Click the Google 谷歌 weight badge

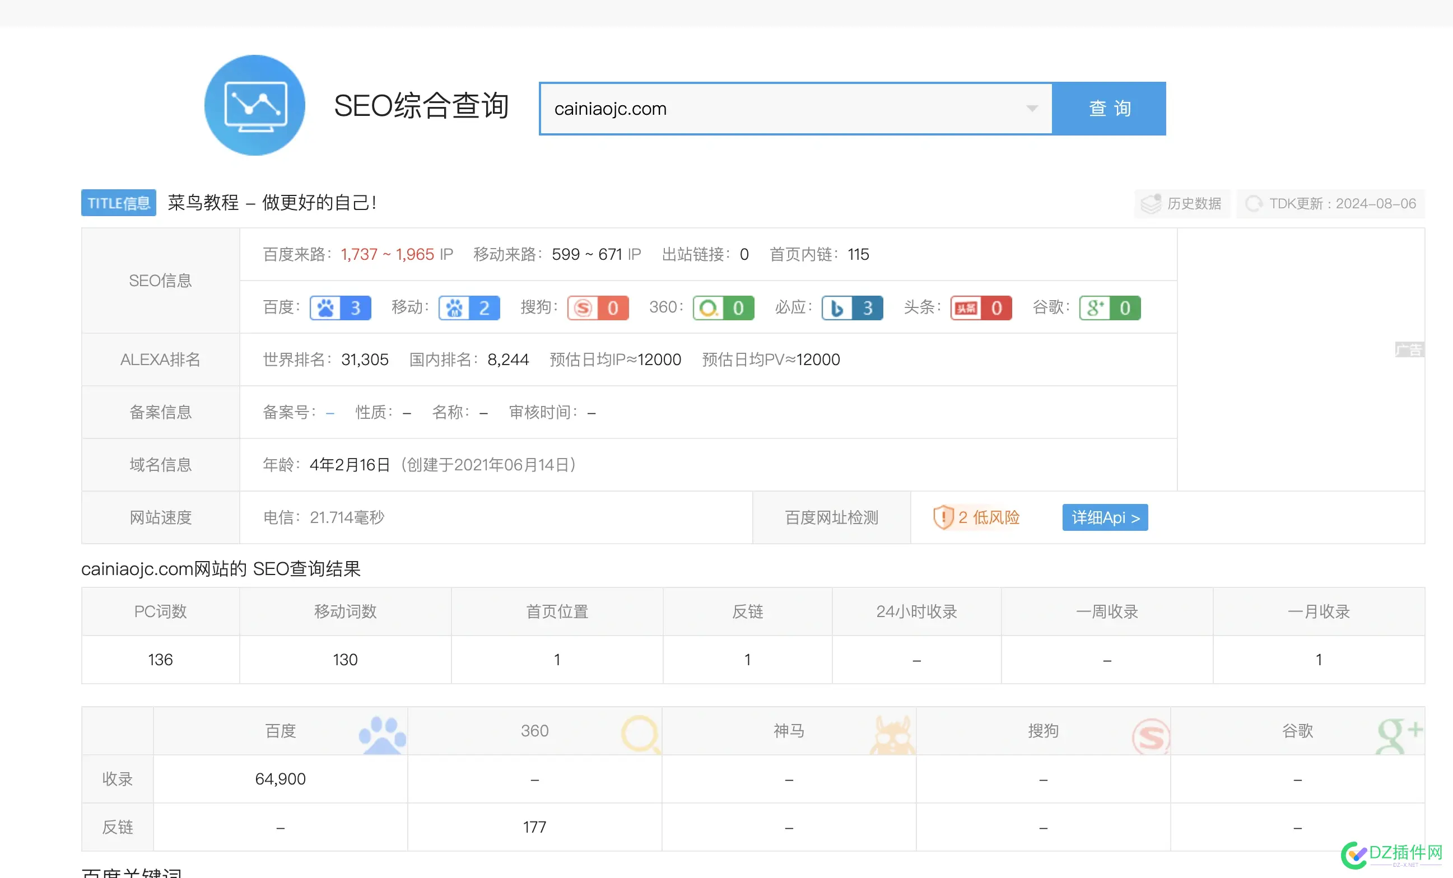tap(1109, 308)
